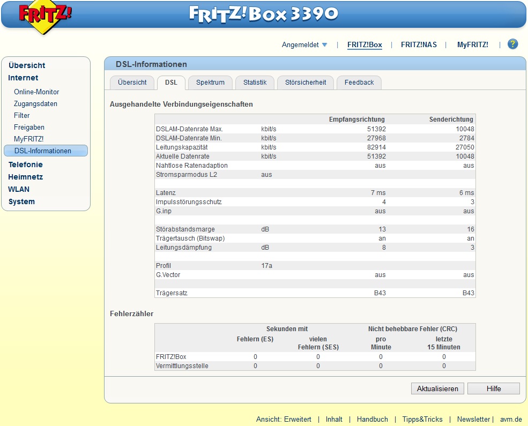Click the Empfangsrichtung column header
The height and width of the screenshot is (426, 528).
pos(356,119)
